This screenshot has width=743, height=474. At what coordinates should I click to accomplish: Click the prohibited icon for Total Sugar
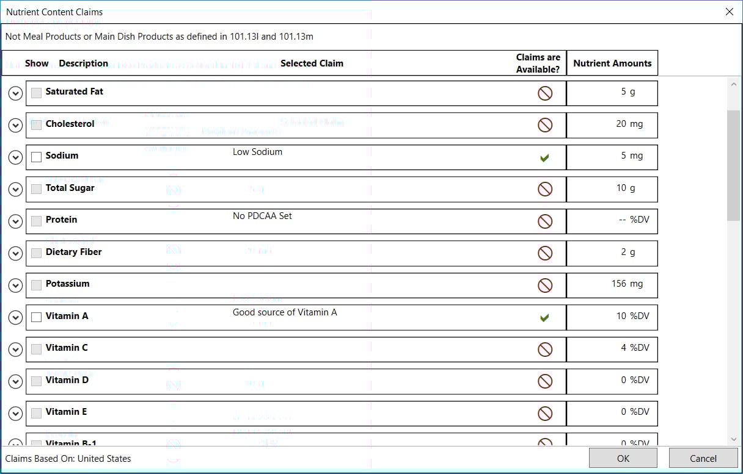pyautogui.click(x=544, y=189)
